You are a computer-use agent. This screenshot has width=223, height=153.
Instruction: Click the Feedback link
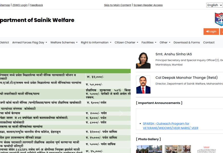[x=36, y=5]
